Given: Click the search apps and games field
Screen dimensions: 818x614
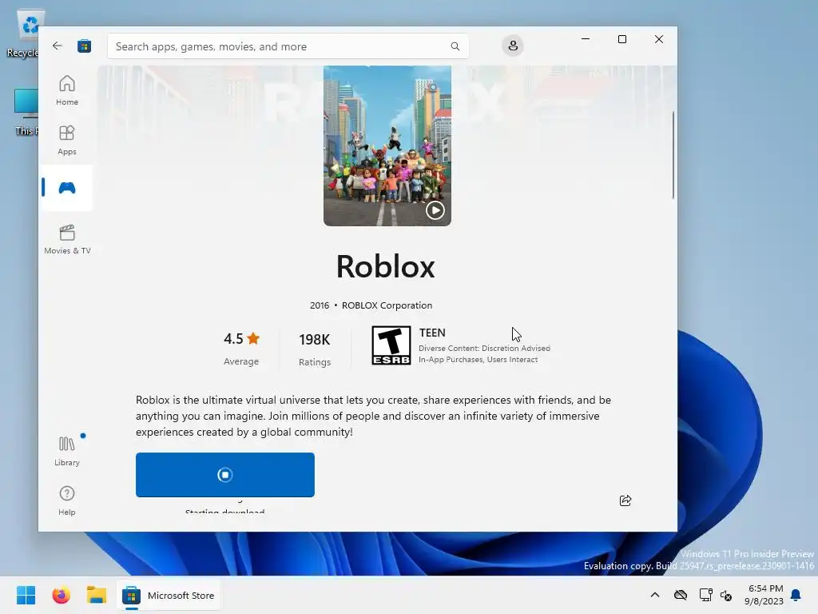Looking at the screenshot, I should 288,46.
